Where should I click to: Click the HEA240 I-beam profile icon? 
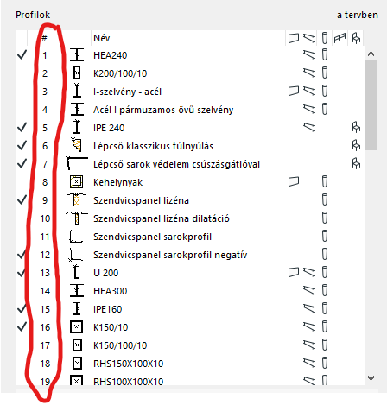tap(77, 54)
